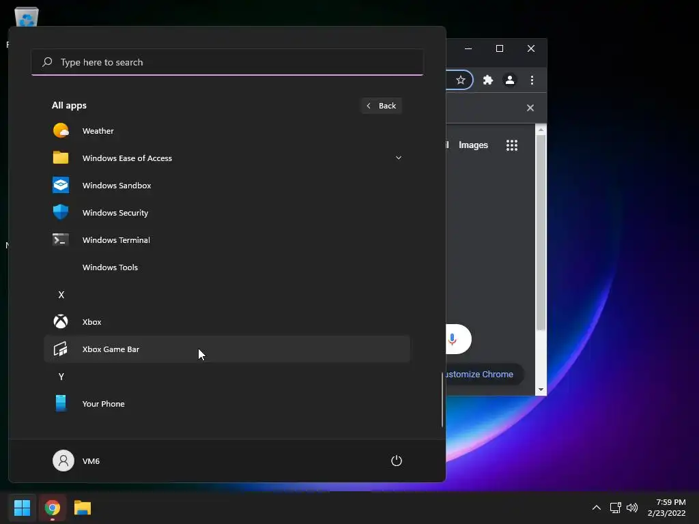Viewport: 699px width, 524px height.
Task: Click the search magnifier icon
Action: [47, 62]
